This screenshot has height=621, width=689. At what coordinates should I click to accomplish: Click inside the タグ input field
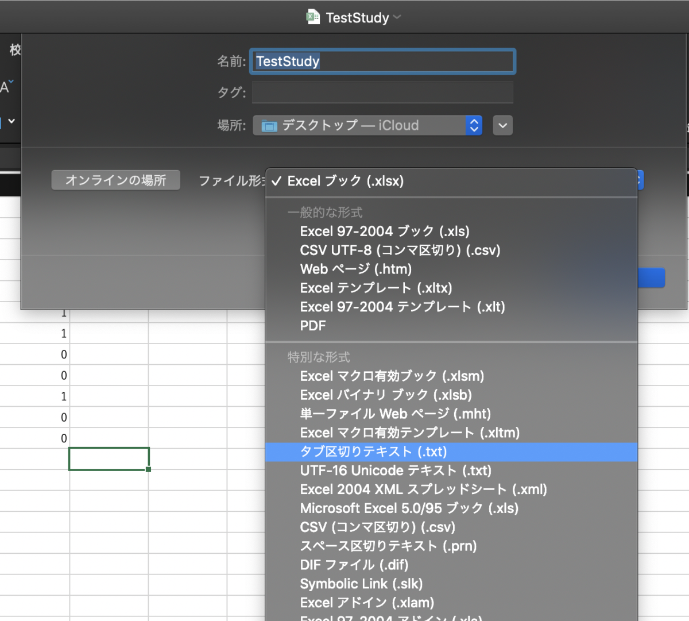coord(382,92)
